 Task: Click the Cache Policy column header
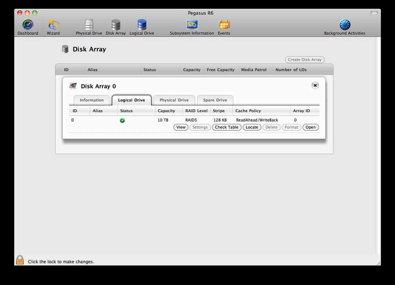(x=248, y=111)
